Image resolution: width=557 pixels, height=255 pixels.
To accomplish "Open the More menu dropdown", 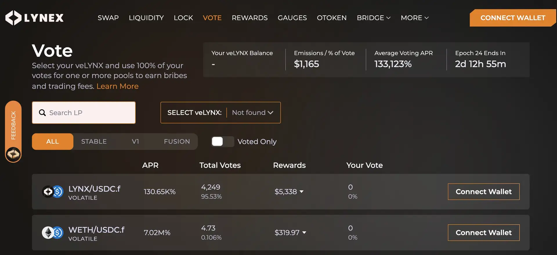I will click(415, 18).
